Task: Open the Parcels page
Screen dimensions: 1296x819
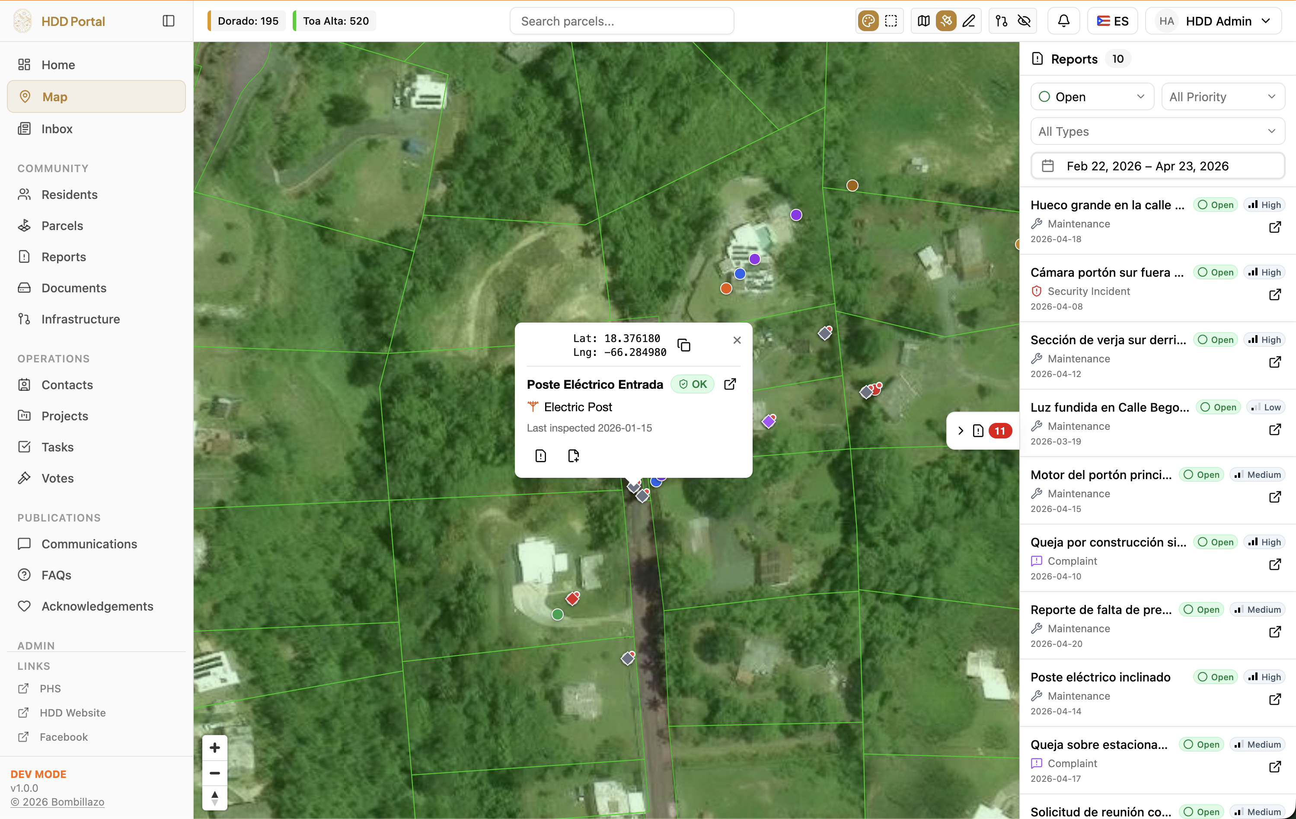Action: pos(96,226)
